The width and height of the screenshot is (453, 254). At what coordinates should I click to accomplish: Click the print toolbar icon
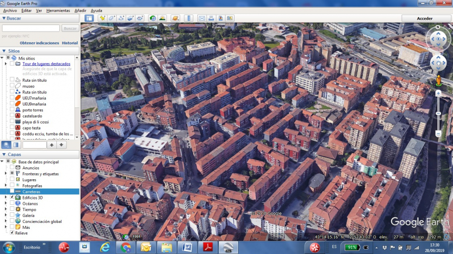[211, 18]
